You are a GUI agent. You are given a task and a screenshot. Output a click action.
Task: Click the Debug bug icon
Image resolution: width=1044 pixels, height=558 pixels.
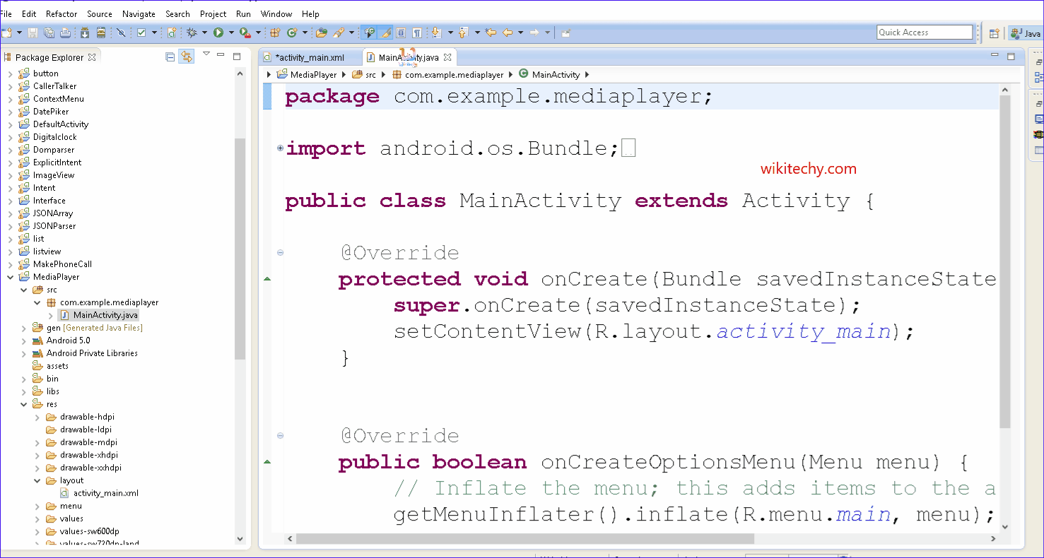click(x=192, y=32)
